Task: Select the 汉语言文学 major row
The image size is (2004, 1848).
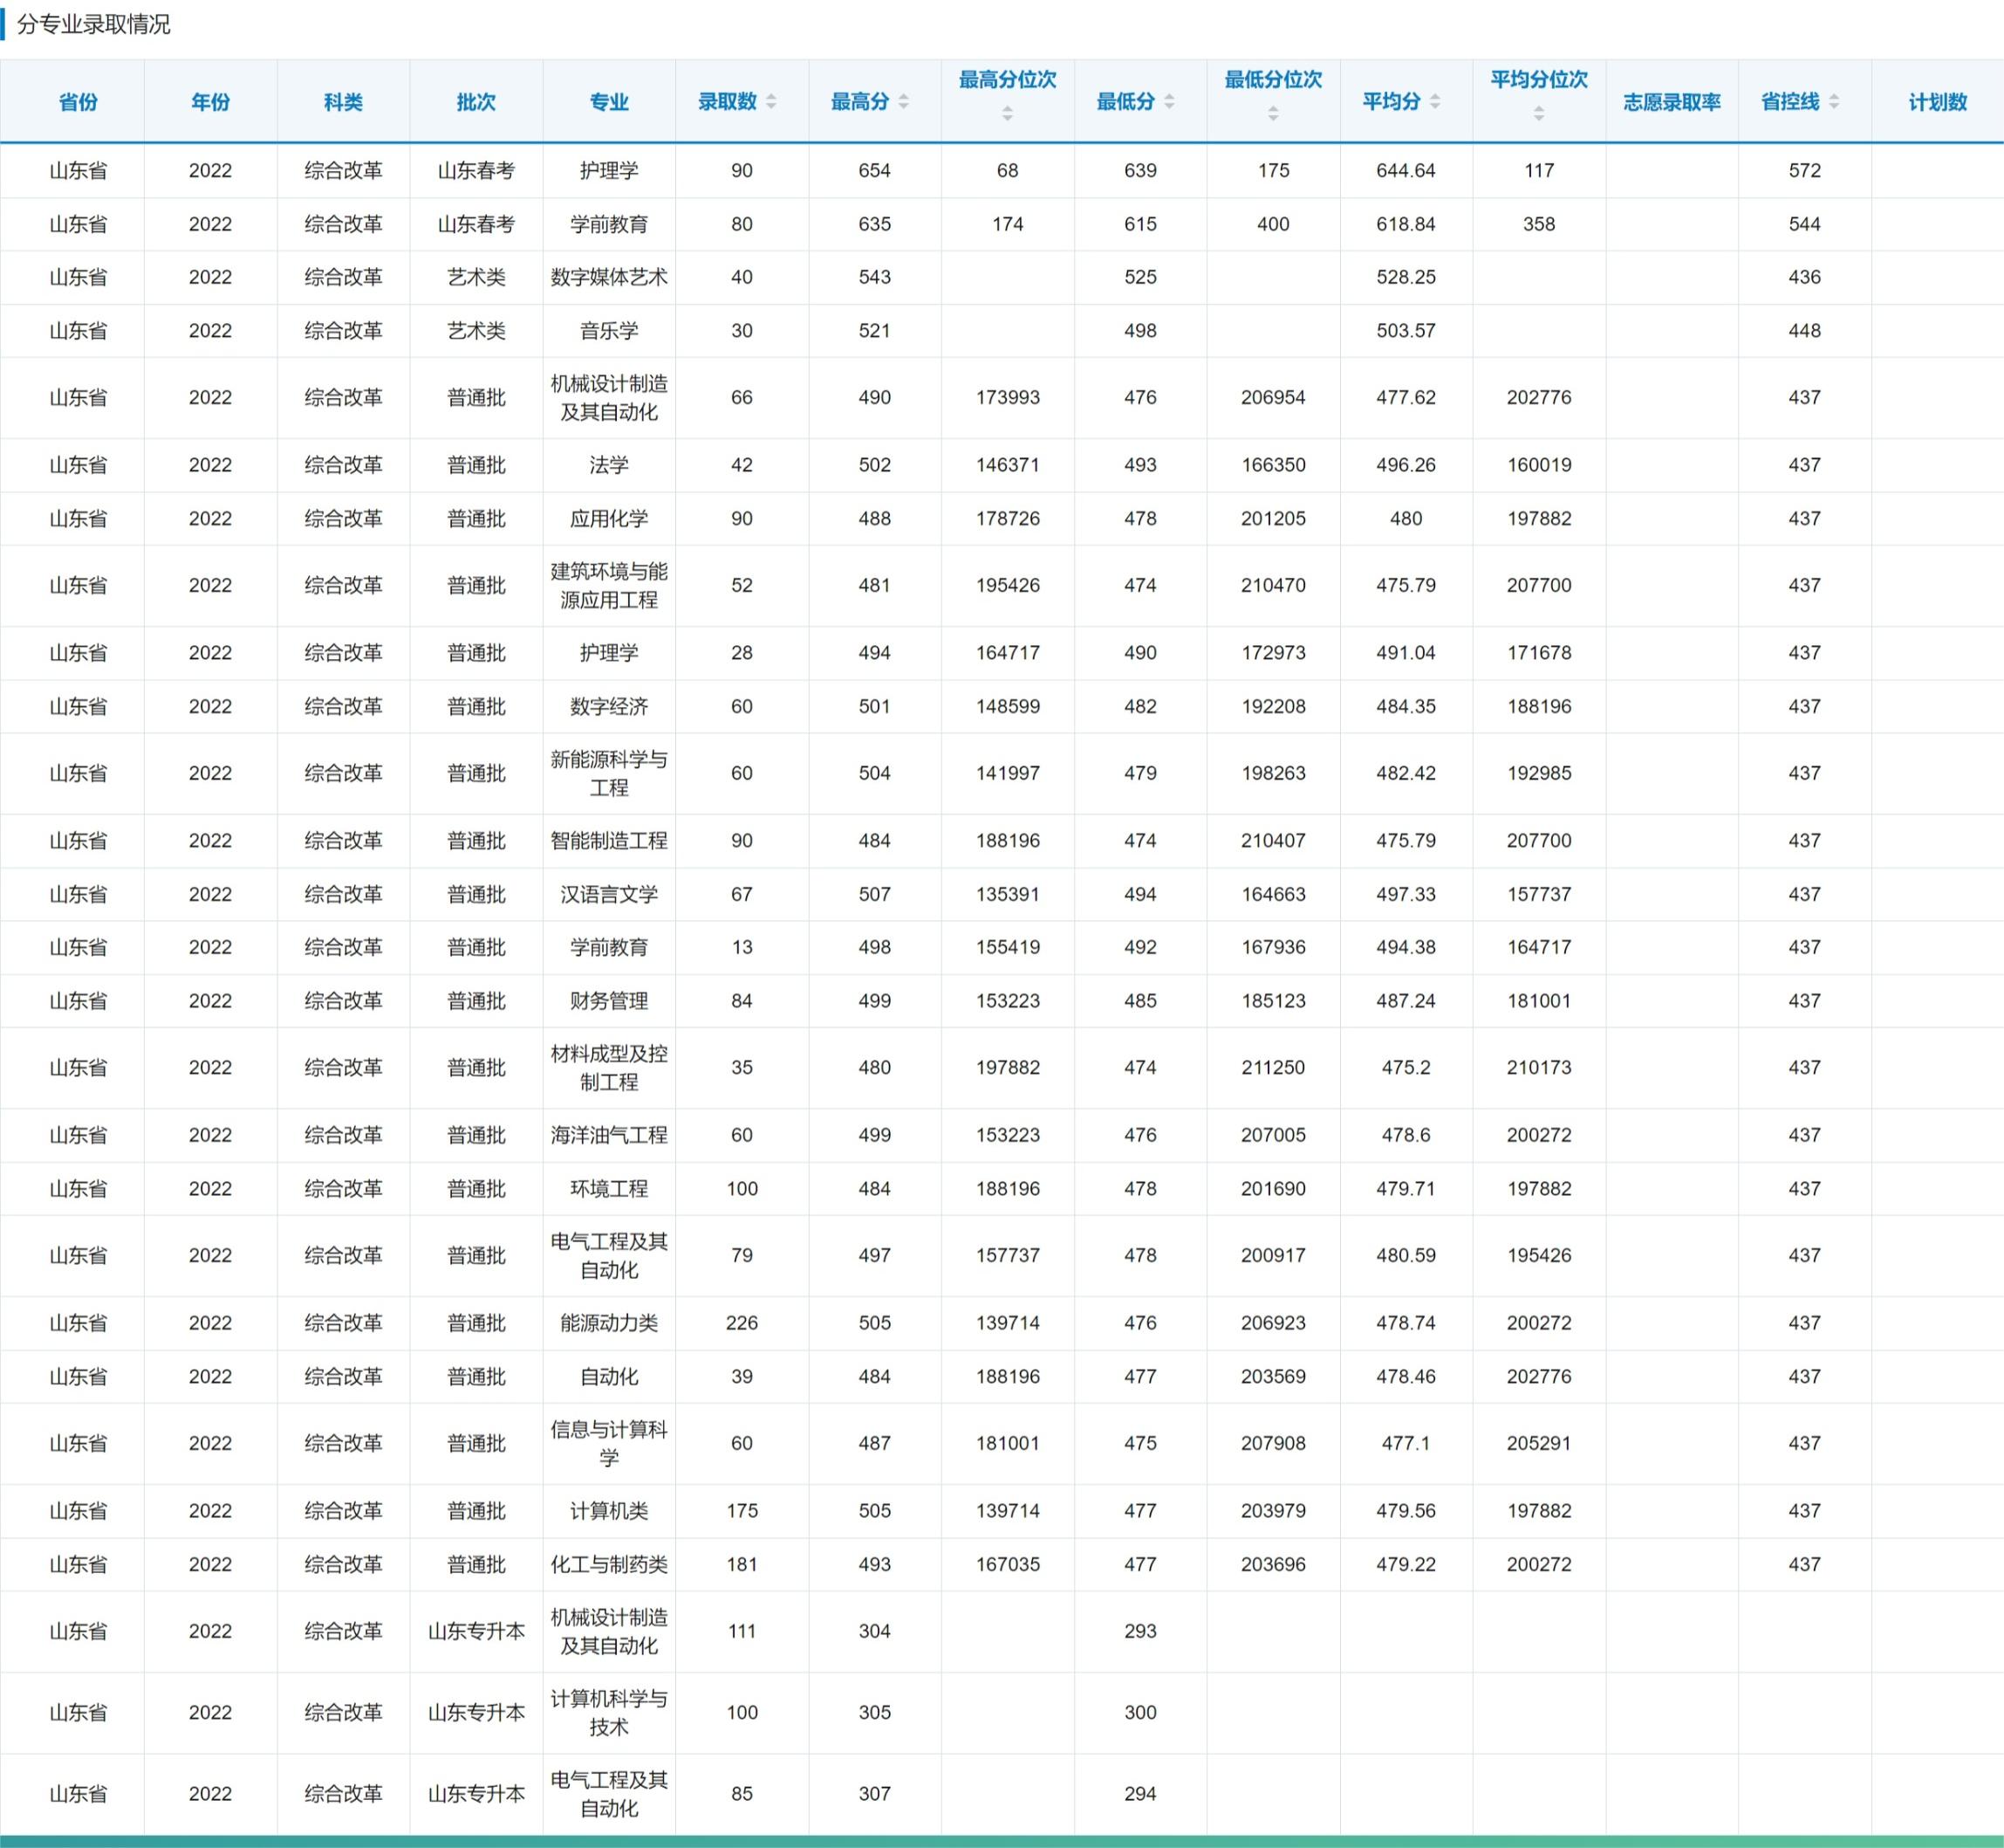Action: (609, 894)
